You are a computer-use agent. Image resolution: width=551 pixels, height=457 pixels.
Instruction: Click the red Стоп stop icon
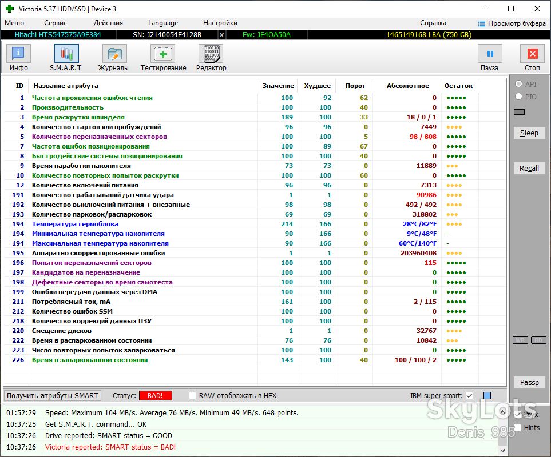(532, 54)
